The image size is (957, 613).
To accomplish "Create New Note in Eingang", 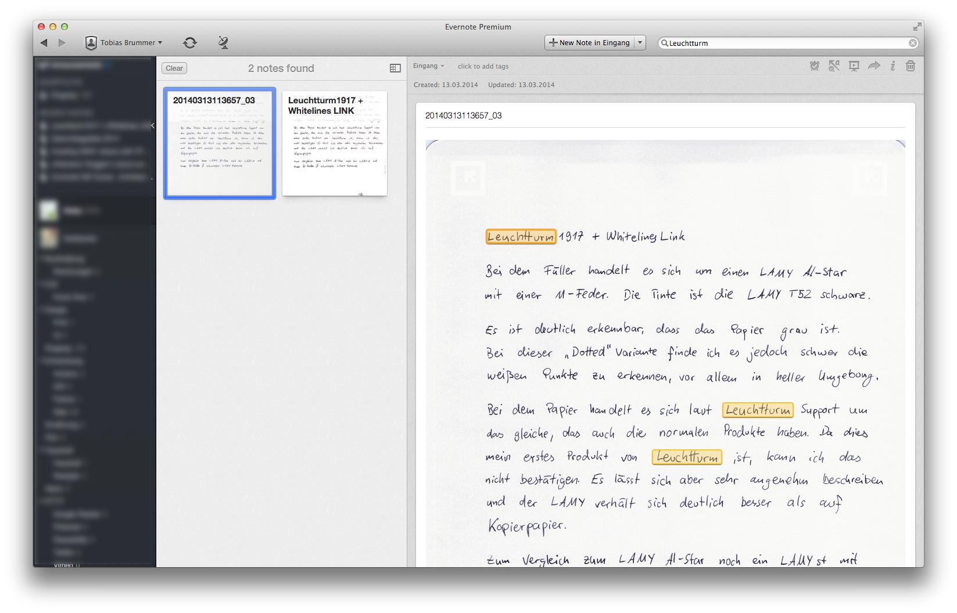I will 589,43.
